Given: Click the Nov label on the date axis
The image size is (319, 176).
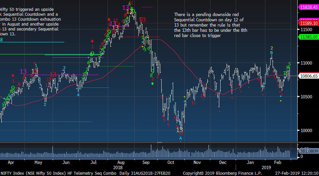Looking at the screenshot, I should (x=197, y=163).
